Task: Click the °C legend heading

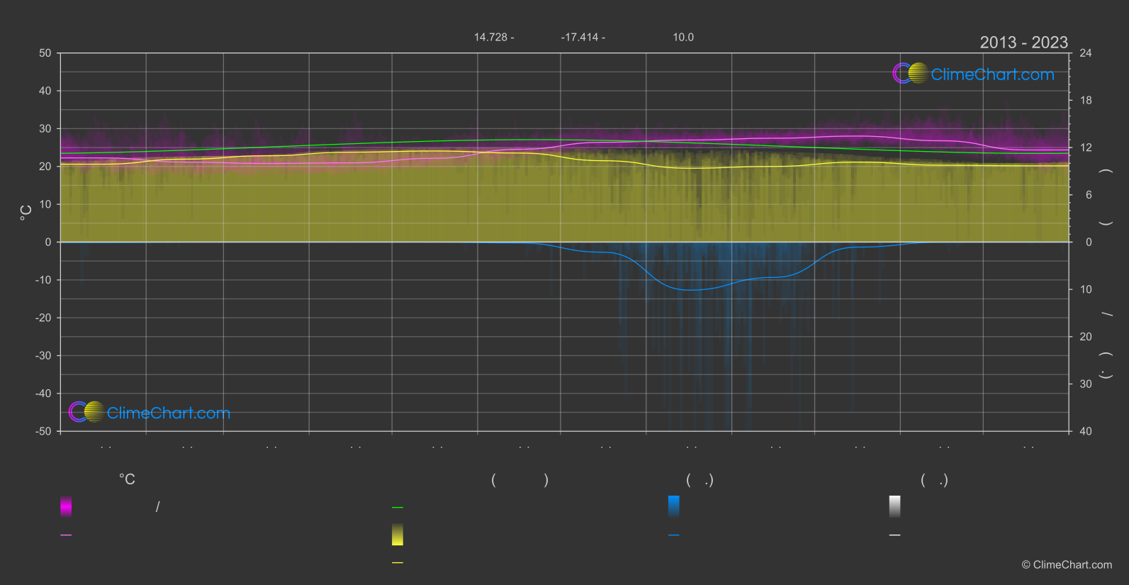Action: tap(127, 479)
